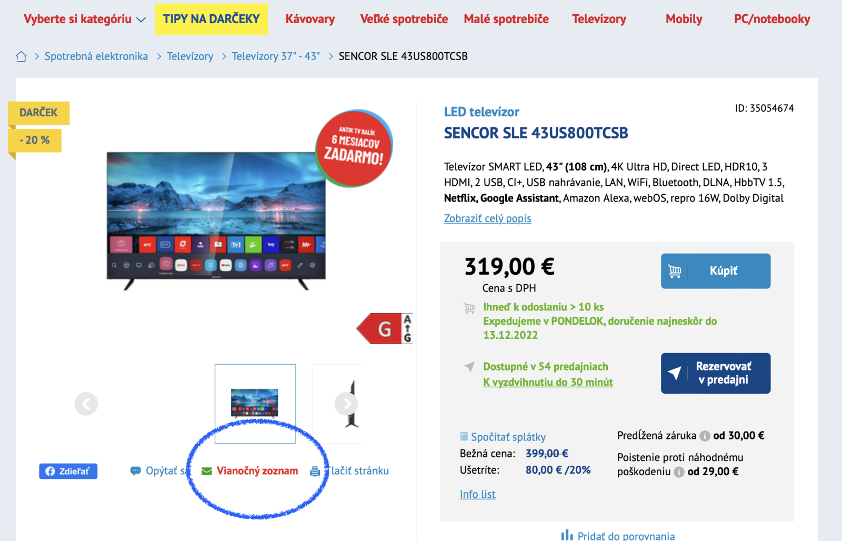Open info icon beside Predĺžená záruka
The image size is (842, 541).
(x=705, y=436)
